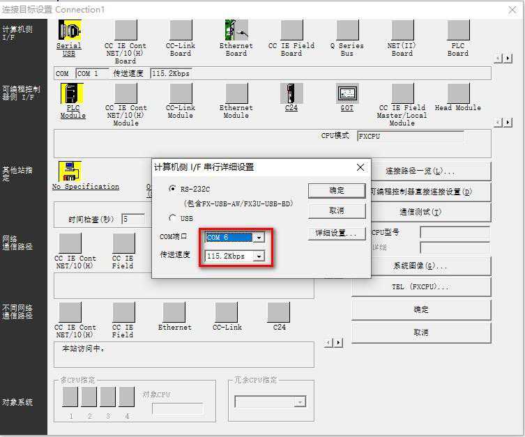Click the Ethernet Board icon
The height and width of the screenshot is (437, 525).
pyautogui.click(x=236, y=31)
